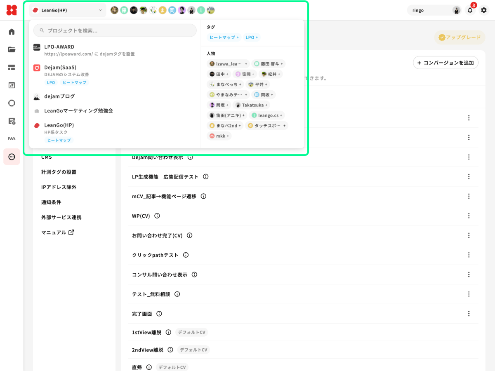The width and height of the screenshot is (495, 371).
Task: Add the LPO + tag filter under タグ
Action: [251, 38]
